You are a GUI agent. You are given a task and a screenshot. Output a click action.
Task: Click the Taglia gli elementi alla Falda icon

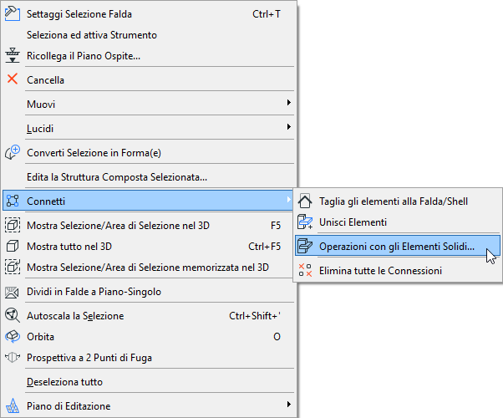click(305, 201)
